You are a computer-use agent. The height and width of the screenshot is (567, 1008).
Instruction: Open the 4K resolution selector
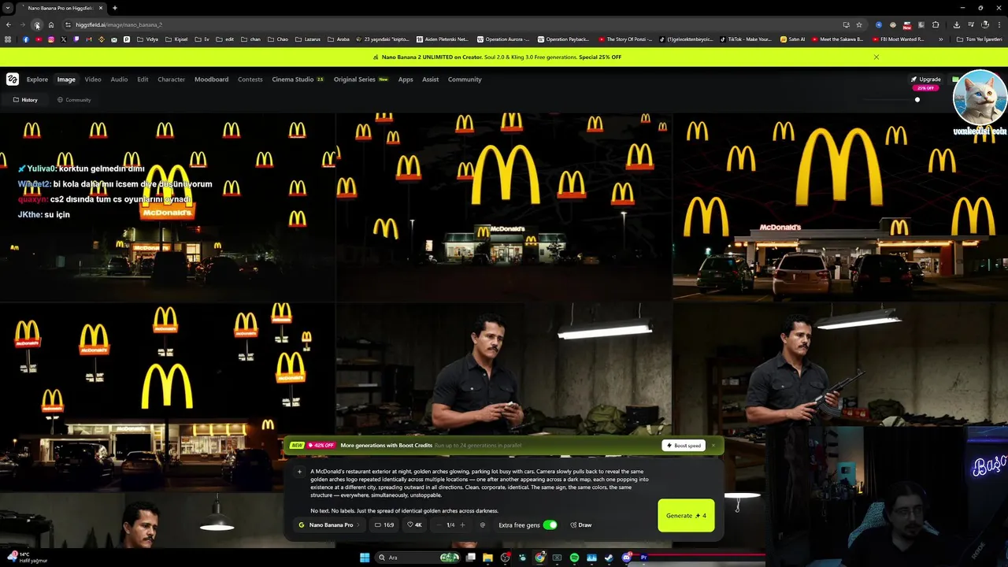tap(414, 525)
